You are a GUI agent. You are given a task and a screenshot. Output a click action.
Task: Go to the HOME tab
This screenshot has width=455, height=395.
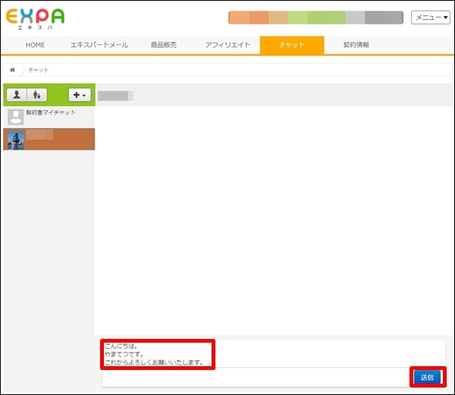point(35,45)
